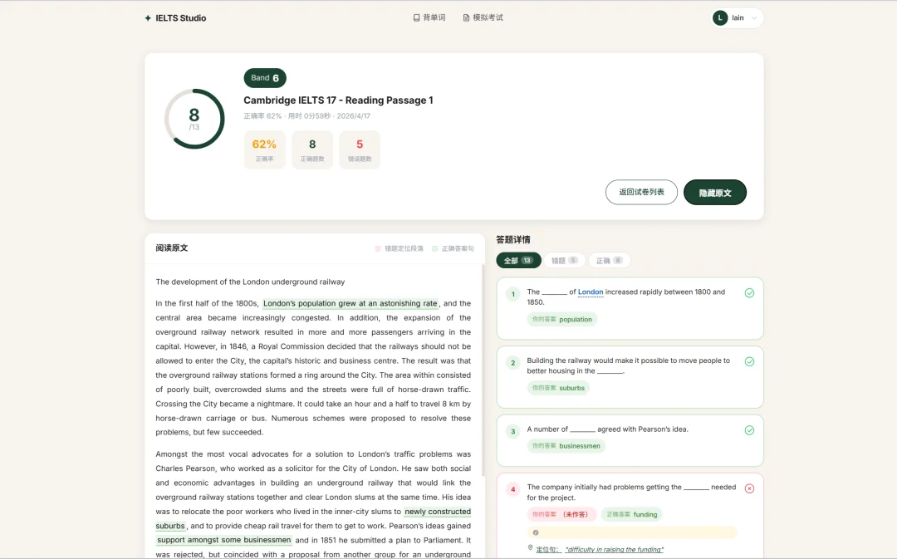Click passage title "The development of the London underground railway"
The width and height of the screenshot is (897, 559).
(250, 282)
